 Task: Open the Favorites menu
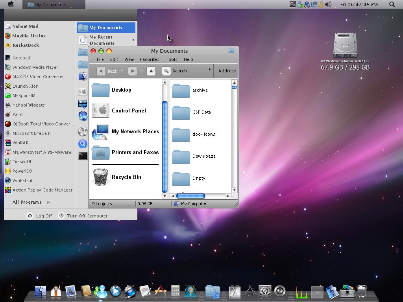pos(150,59)
